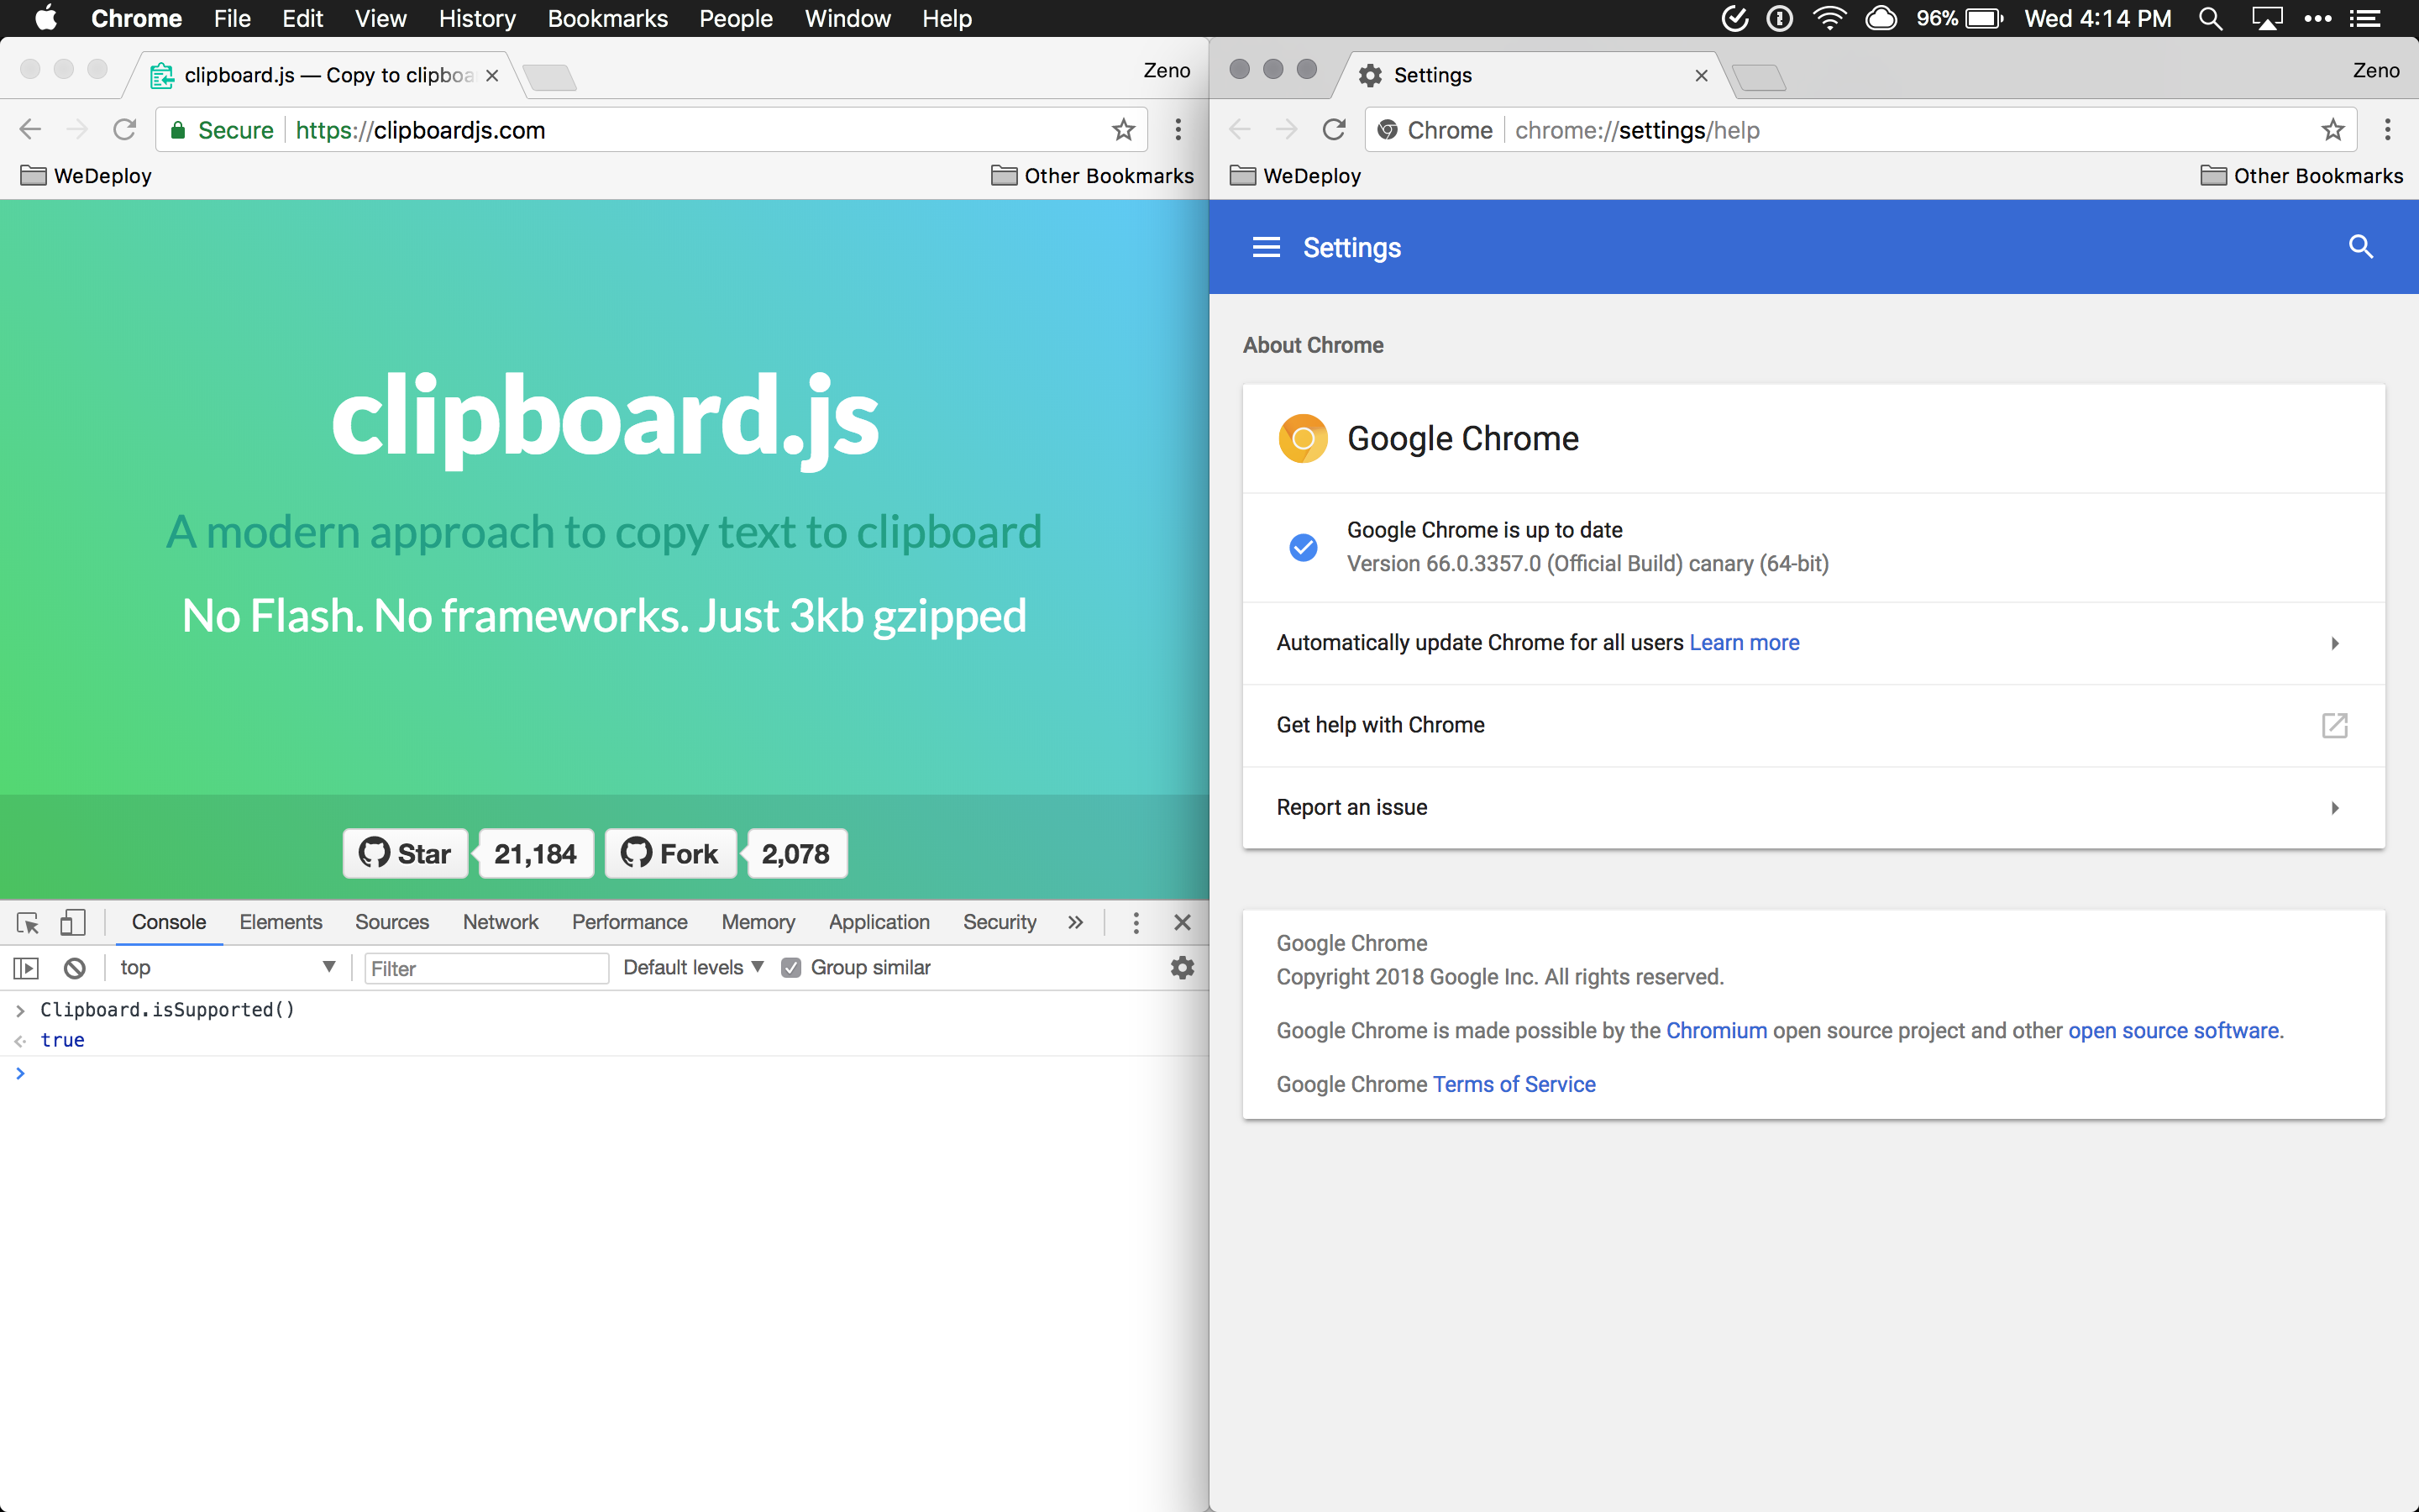Viewport: 2419px width, 1512px height.
Task: Clear the console using the clear icon
Action: pos(73,967)
